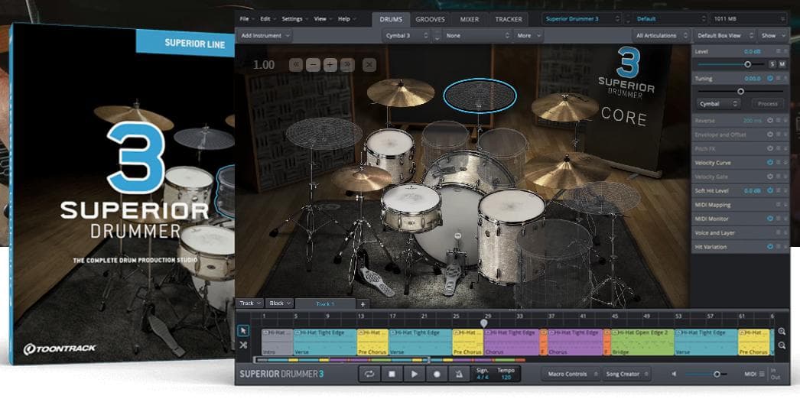Image resolution: width=800 pixels, height=399 pixels.
Task: Enable the Hit Variation power toggle
Action: [770, 247]
